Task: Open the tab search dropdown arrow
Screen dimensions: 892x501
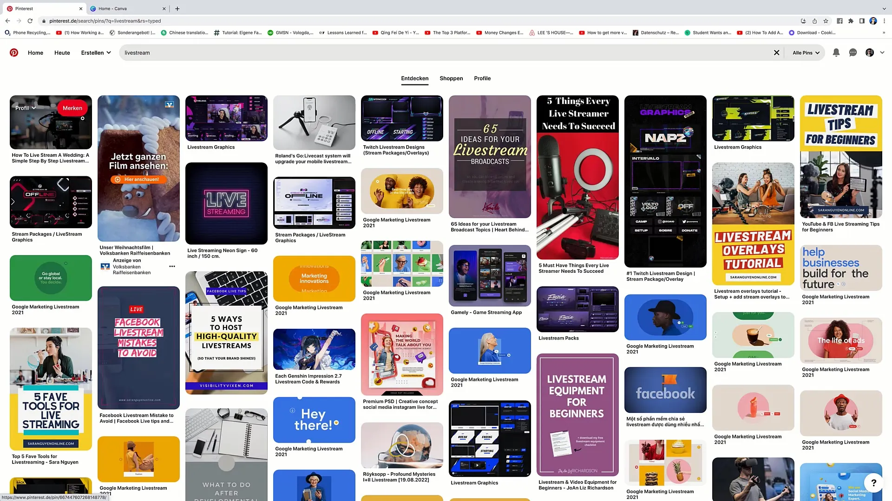Action: [x=884, y=8]
